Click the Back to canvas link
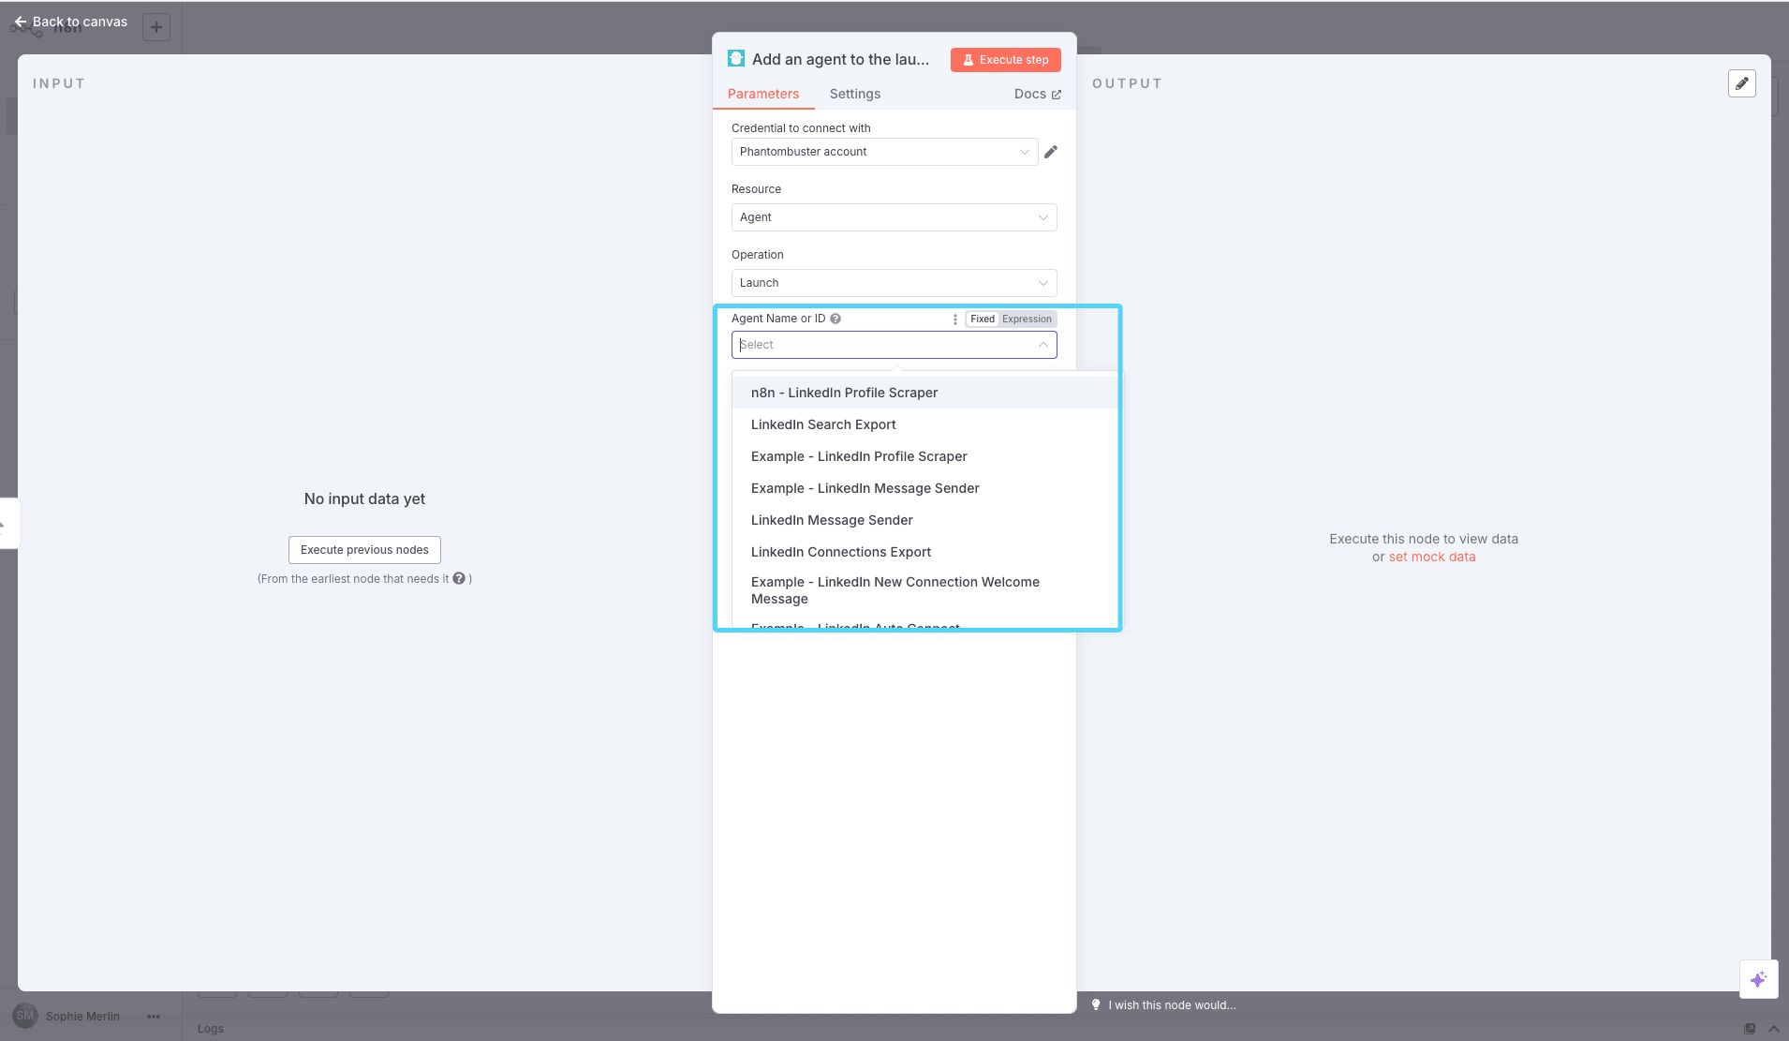Image resolution: width=1789 pixels, height=1041 pixels. pyautogui.click(x=70, y=22)
